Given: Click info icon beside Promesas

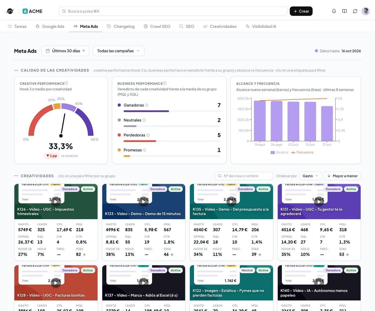Looking at the screenshot, I should click(x=145, y=150).
